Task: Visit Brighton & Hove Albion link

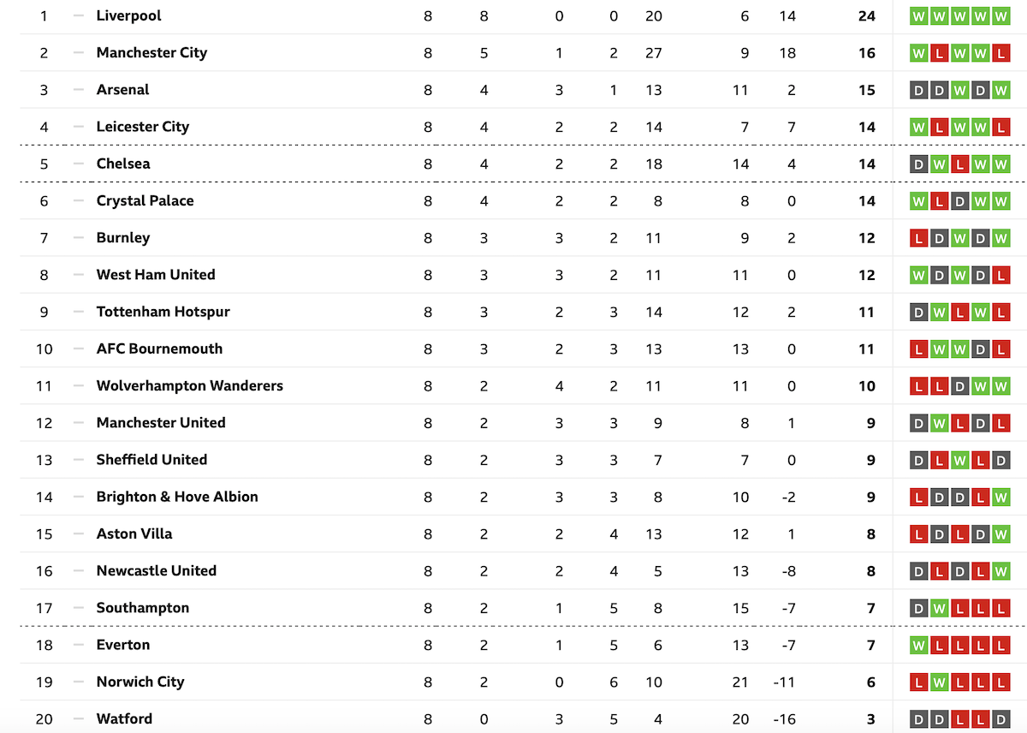Action: [177, 497]
